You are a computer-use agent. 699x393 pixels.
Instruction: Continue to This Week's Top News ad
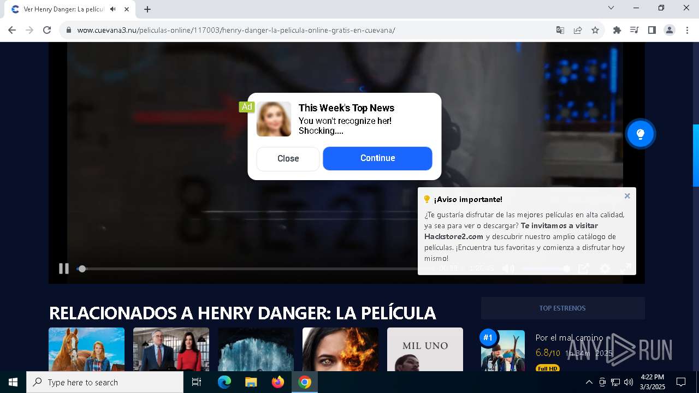(377, 158)
